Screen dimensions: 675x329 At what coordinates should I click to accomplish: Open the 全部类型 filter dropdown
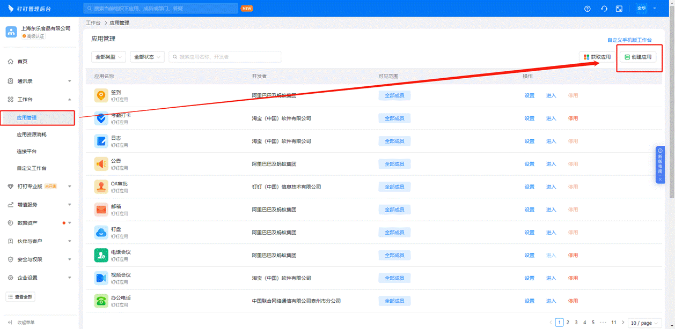[x=108, y=57]
